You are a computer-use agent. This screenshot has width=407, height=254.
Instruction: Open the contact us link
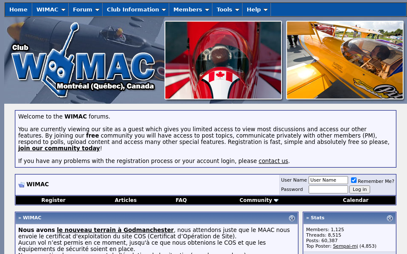click(273, 161)
